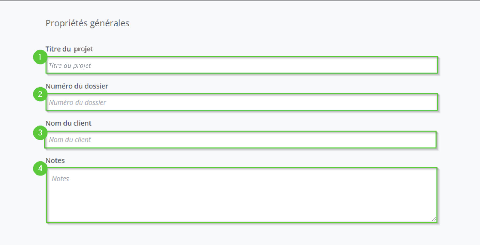
Task: Focus the Numéro du dossier input field
Action: (x=242, y=102)
